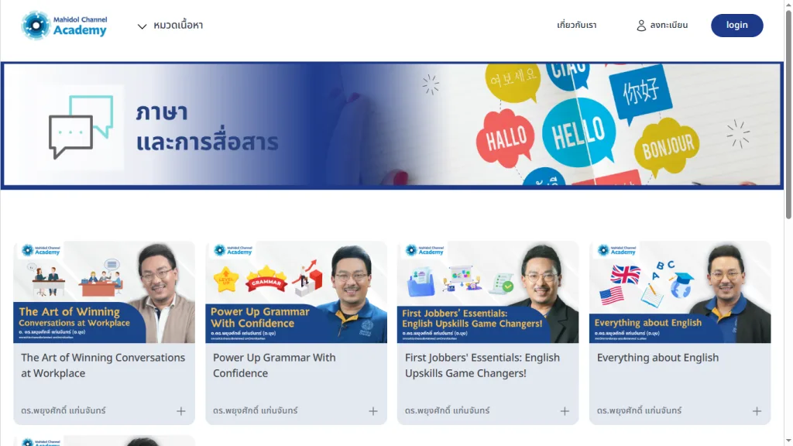The image size is (793, 446).
Task: Open The Art of Winning Conversations course title
Action: click(x=103, y=365)
